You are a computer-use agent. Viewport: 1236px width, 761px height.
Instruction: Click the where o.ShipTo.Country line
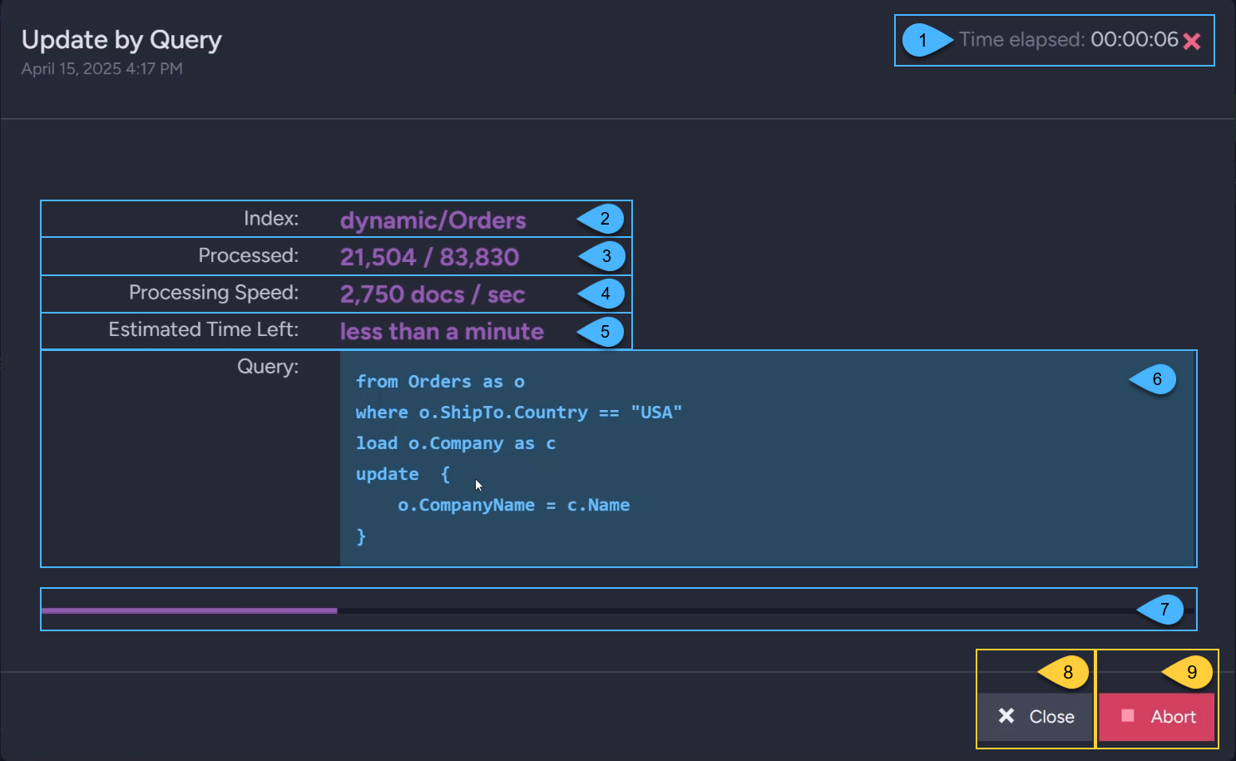click(x=519, y=413)
